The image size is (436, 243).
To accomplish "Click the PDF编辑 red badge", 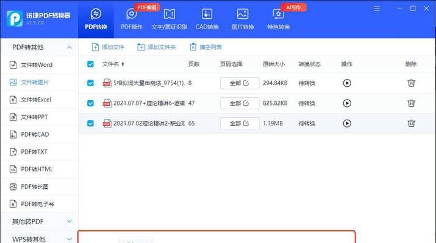I will pos(147,7).
